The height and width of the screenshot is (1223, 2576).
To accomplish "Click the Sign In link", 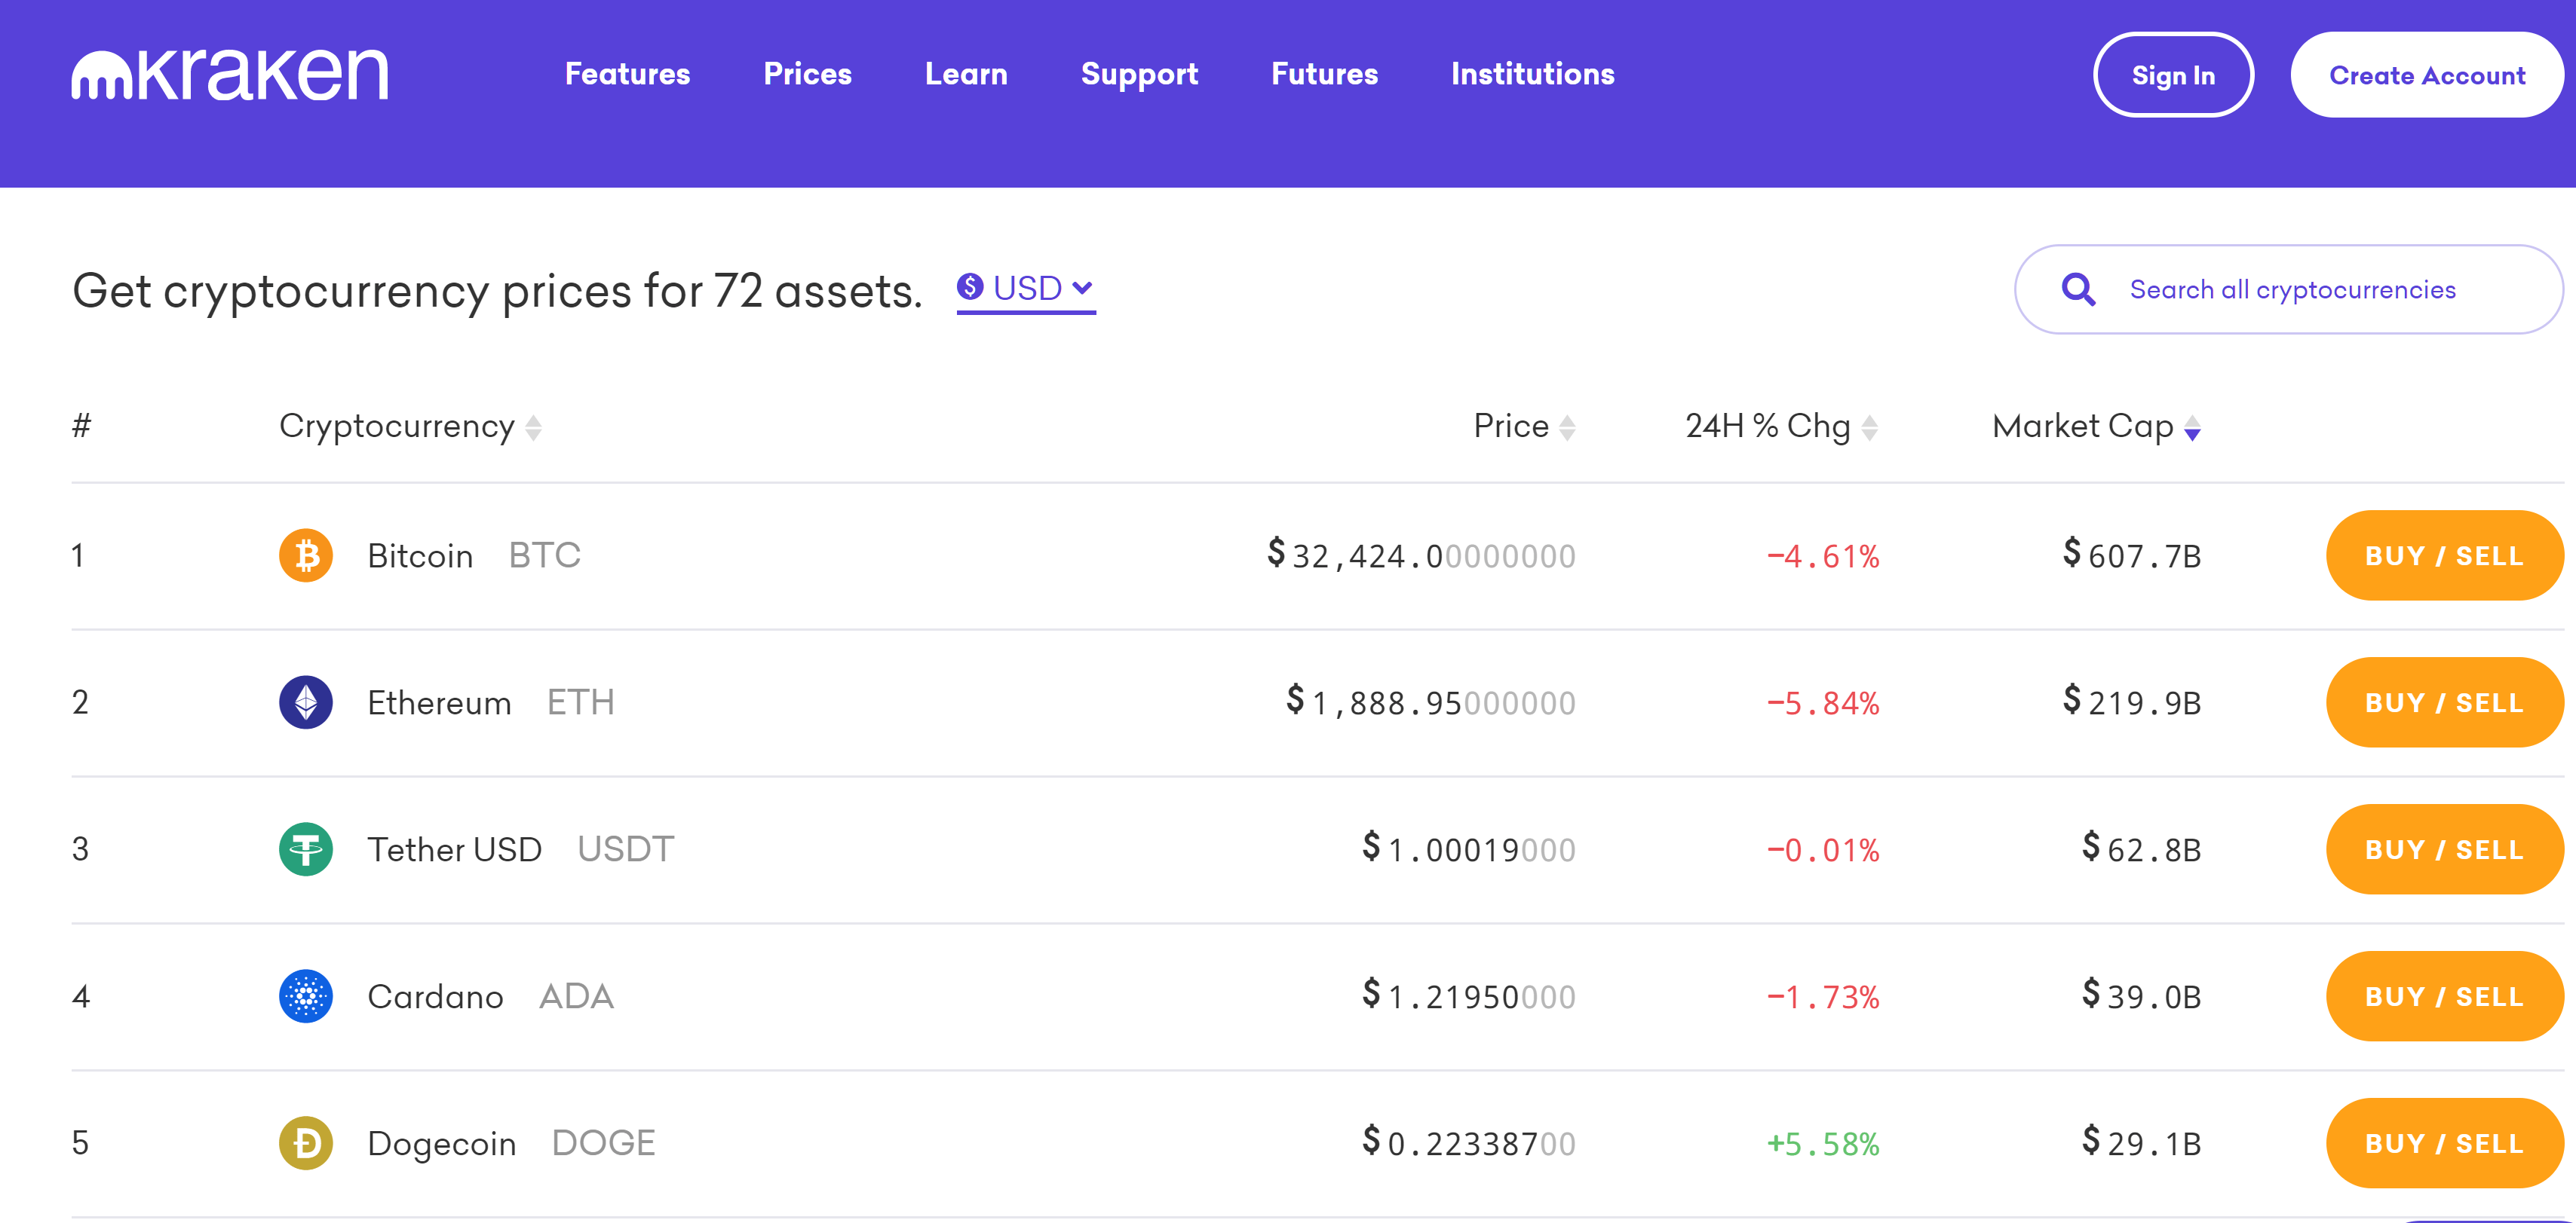I will point(2173,74).
